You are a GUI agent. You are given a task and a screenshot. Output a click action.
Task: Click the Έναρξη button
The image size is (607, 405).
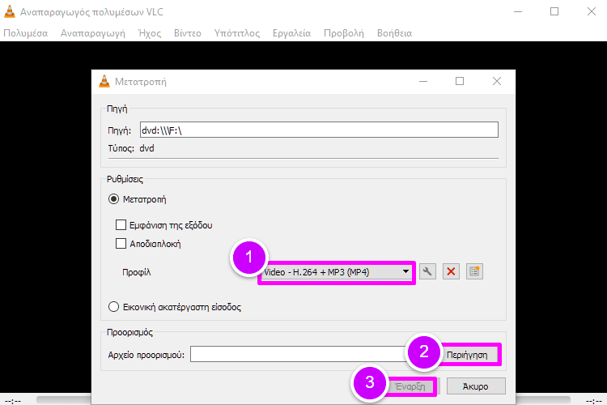(412, 386)
